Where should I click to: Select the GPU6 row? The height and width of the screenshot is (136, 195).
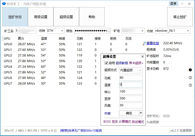tap(52, 78)
